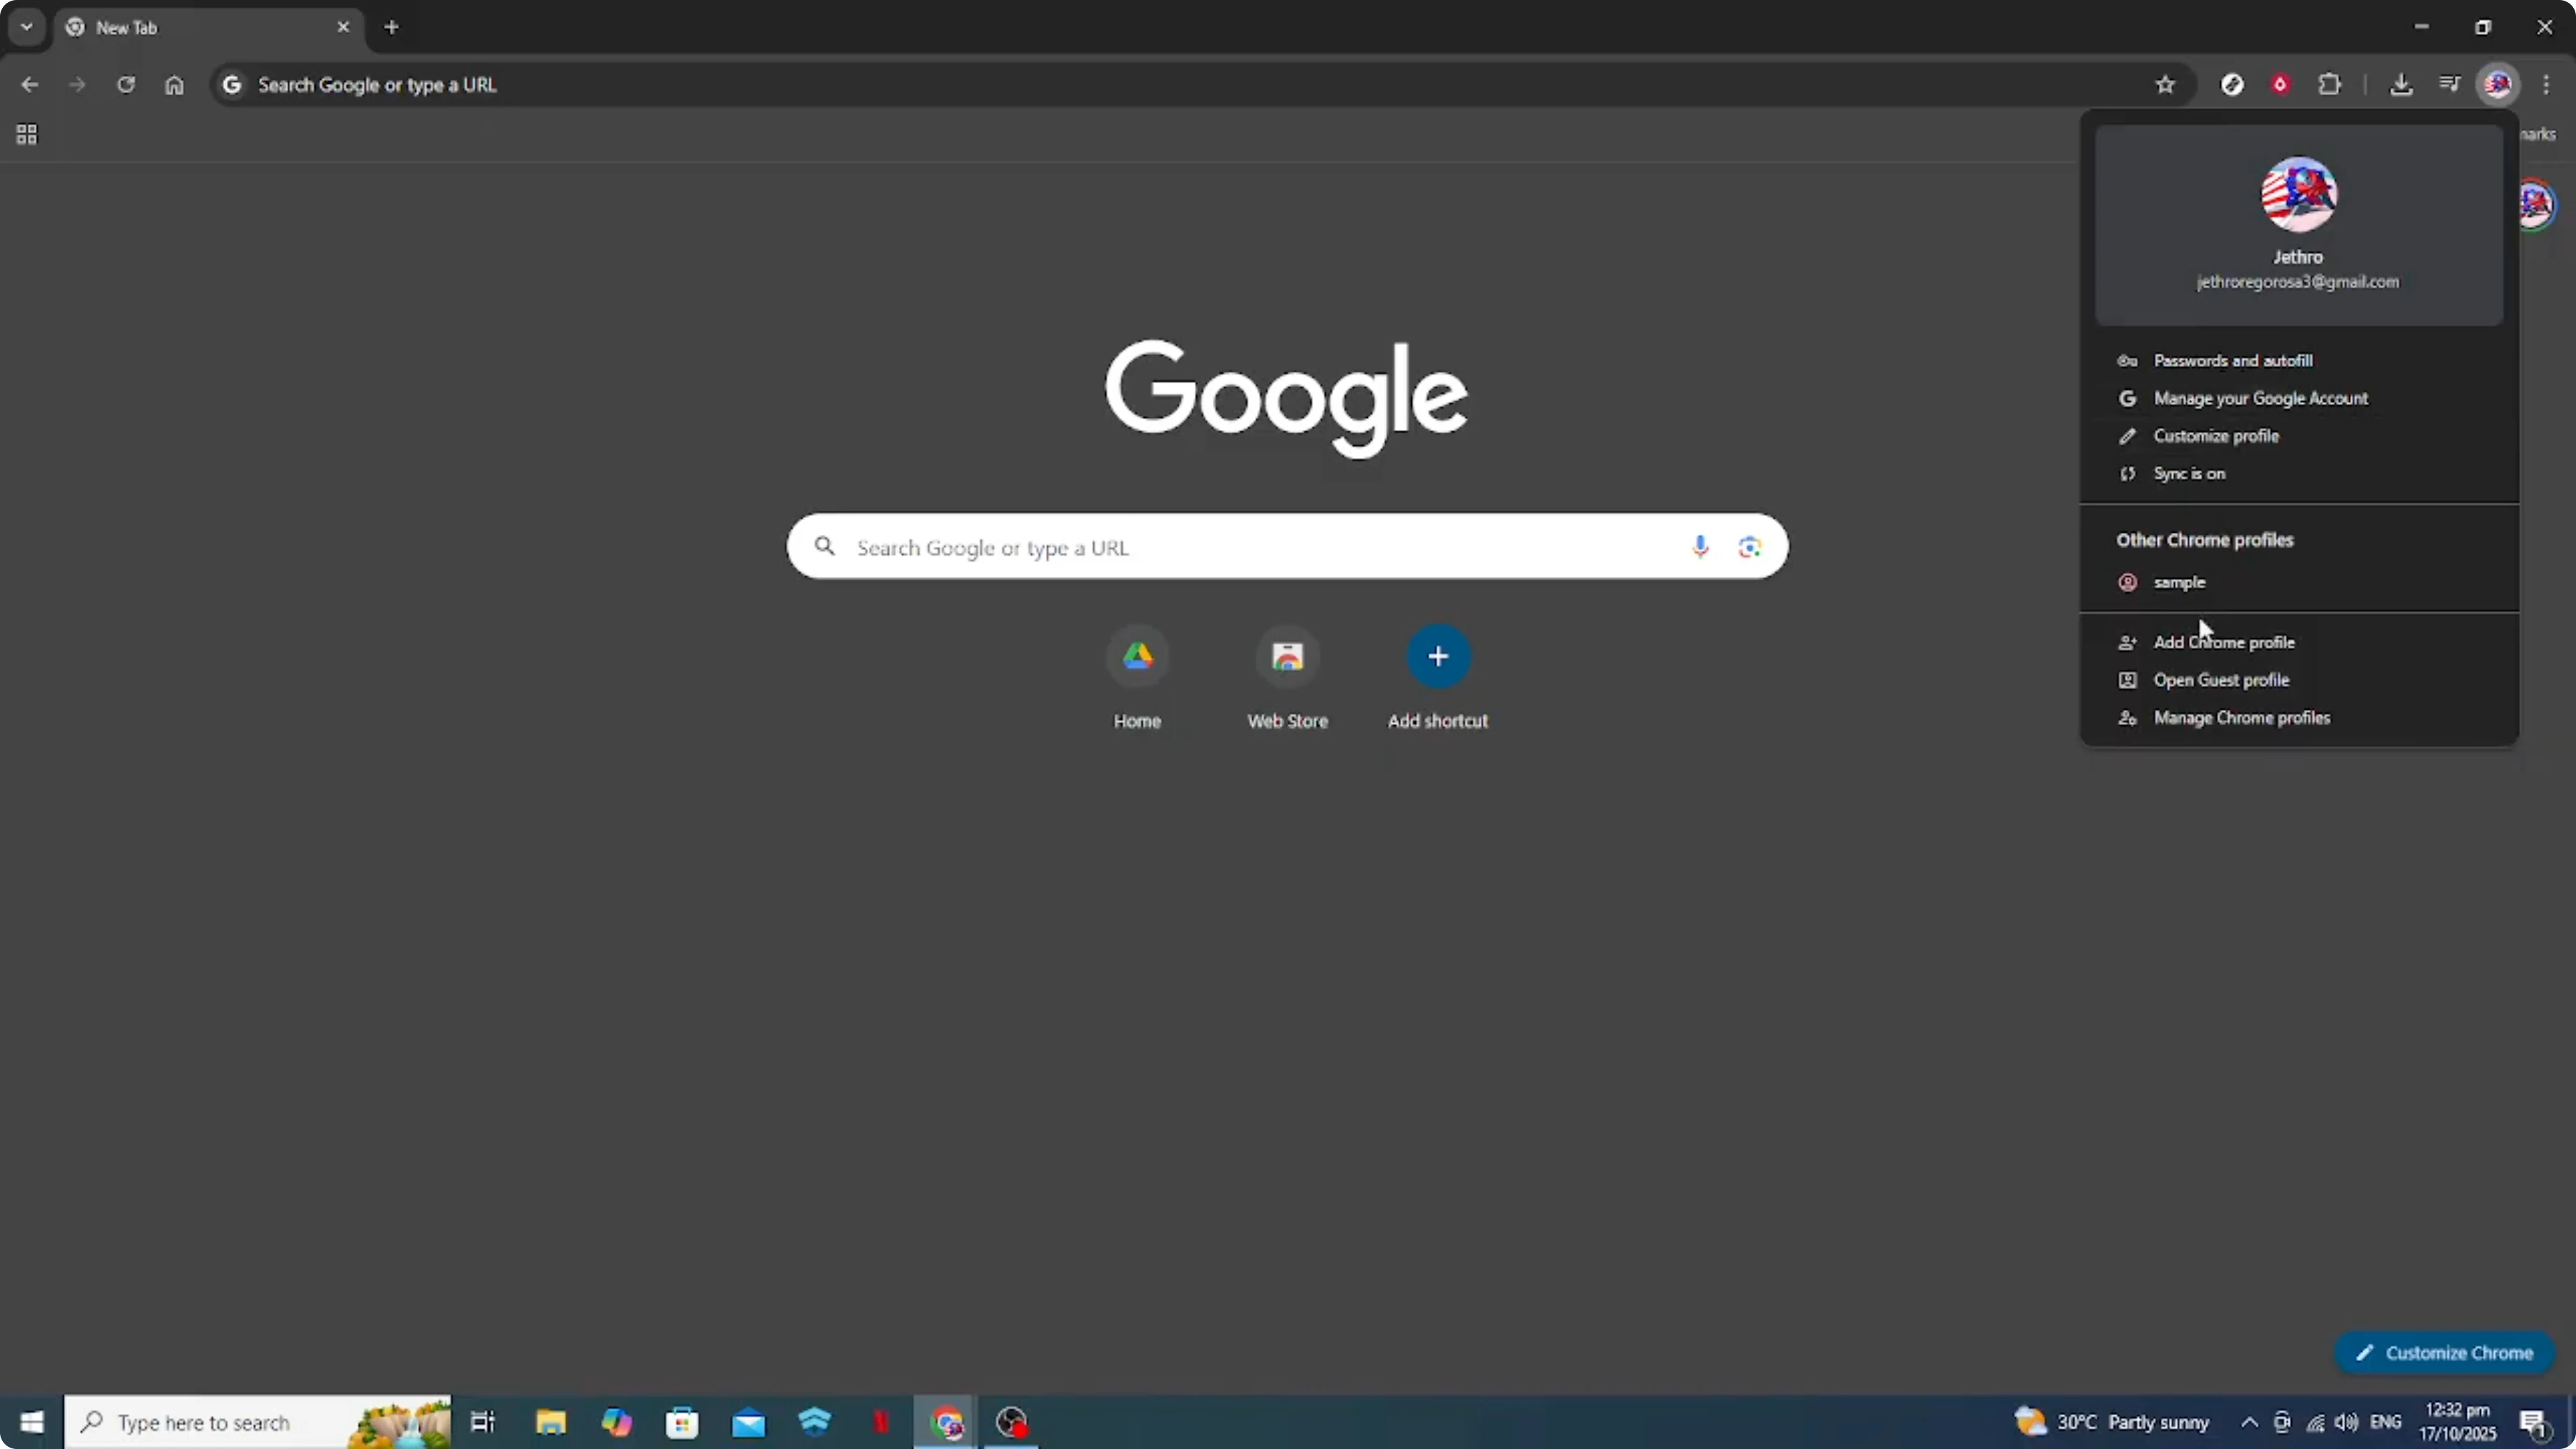Use voice search in the Google search bar
2576x1449 pixels.
coord(1700,547)
